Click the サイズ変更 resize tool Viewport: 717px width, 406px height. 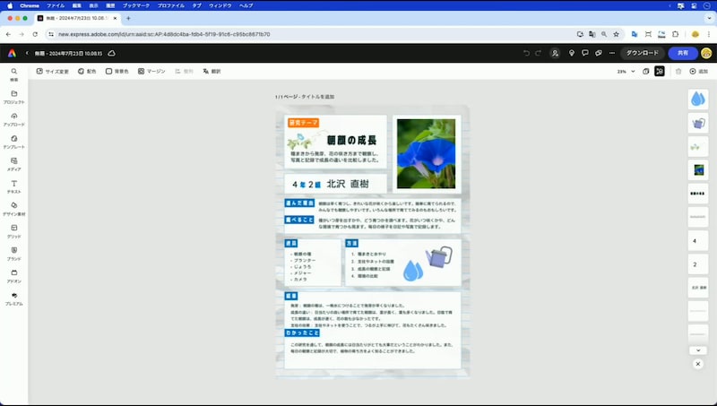coord(53,72)
